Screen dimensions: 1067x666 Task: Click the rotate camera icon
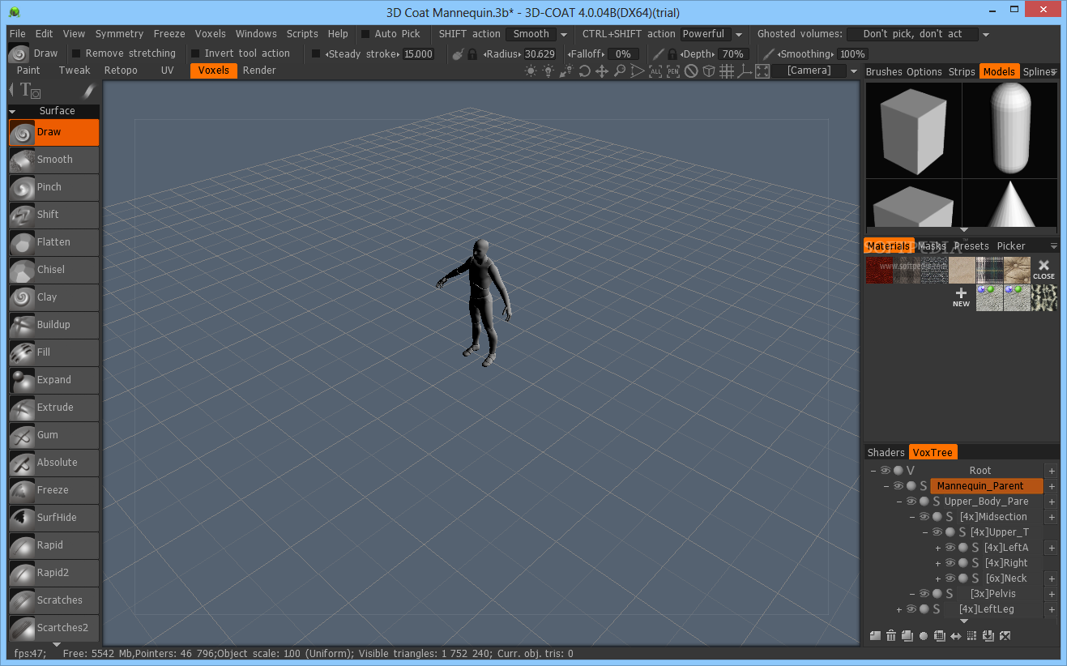[x=584, y=71]
